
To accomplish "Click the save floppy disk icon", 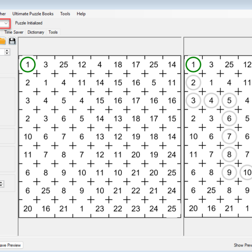I will pyautogui.click(x=12, y=41).
